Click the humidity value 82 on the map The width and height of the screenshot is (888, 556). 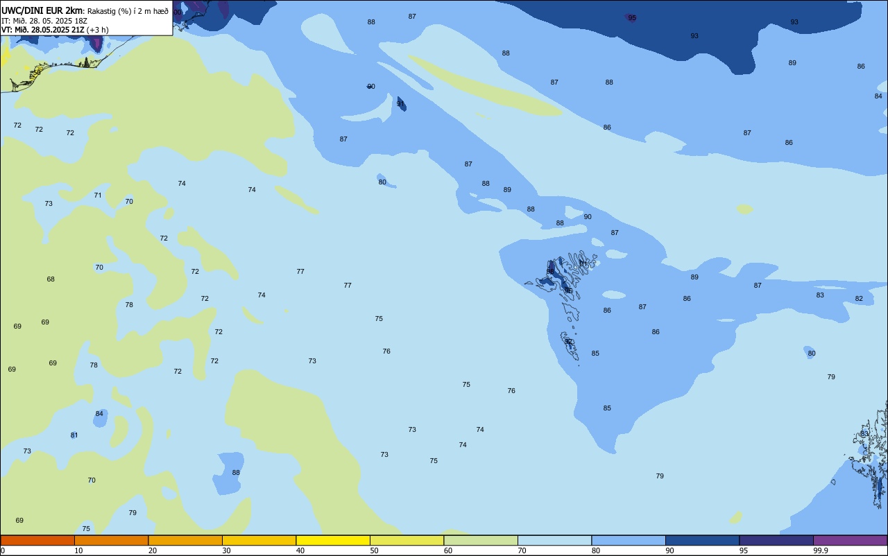pyautogui.click(x=859, y=299)
